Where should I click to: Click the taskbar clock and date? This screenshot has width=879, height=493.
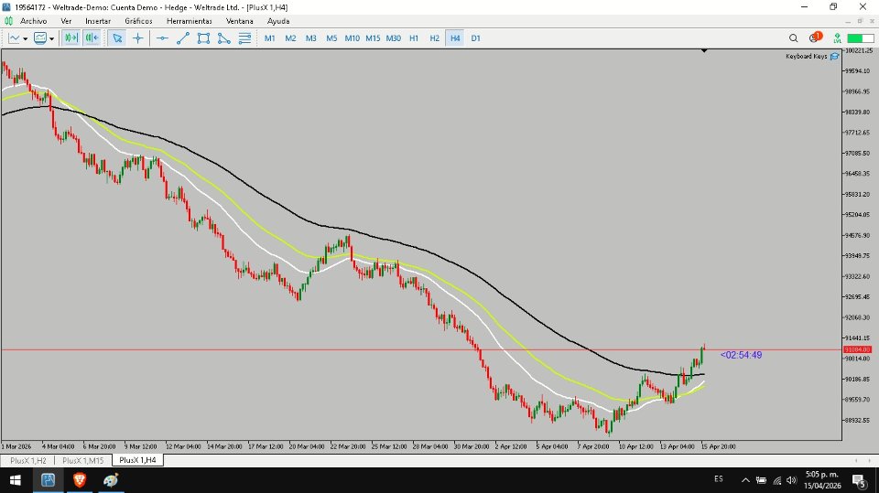[822, 480]
